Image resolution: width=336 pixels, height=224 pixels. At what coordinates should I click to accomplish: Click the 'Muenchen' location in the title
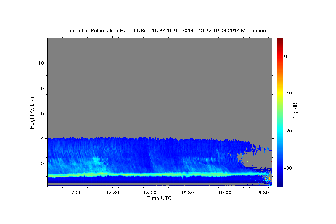pos(254,31)
